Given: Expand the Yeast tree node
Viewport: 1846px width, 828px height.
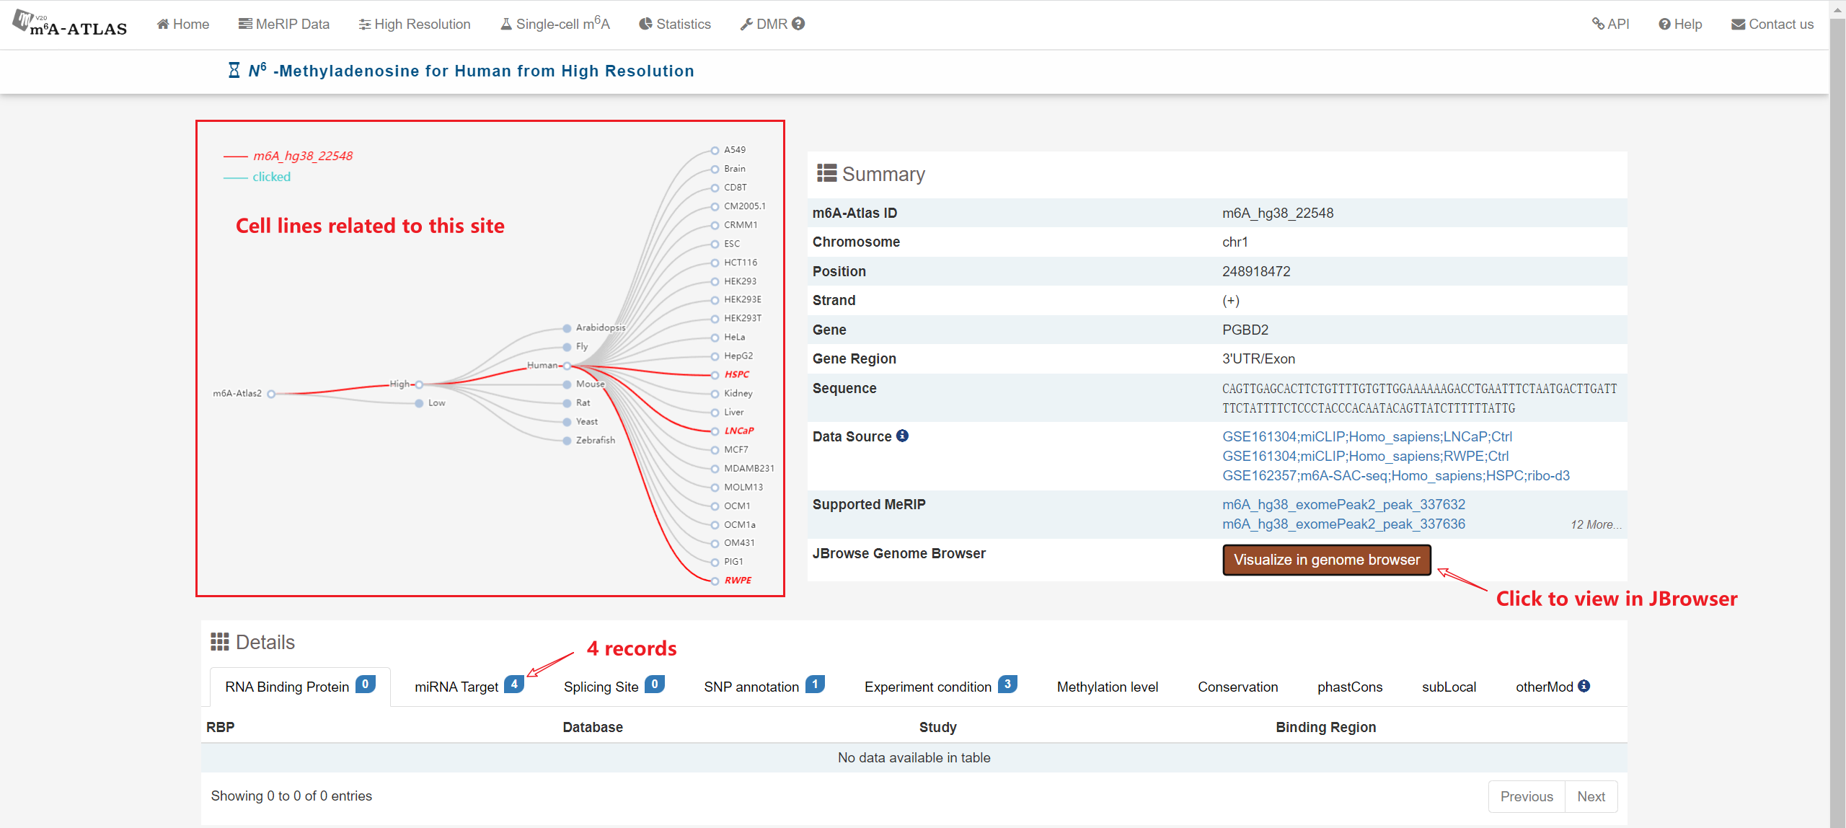Looking at the screenshot, I should tap(568, 422).
